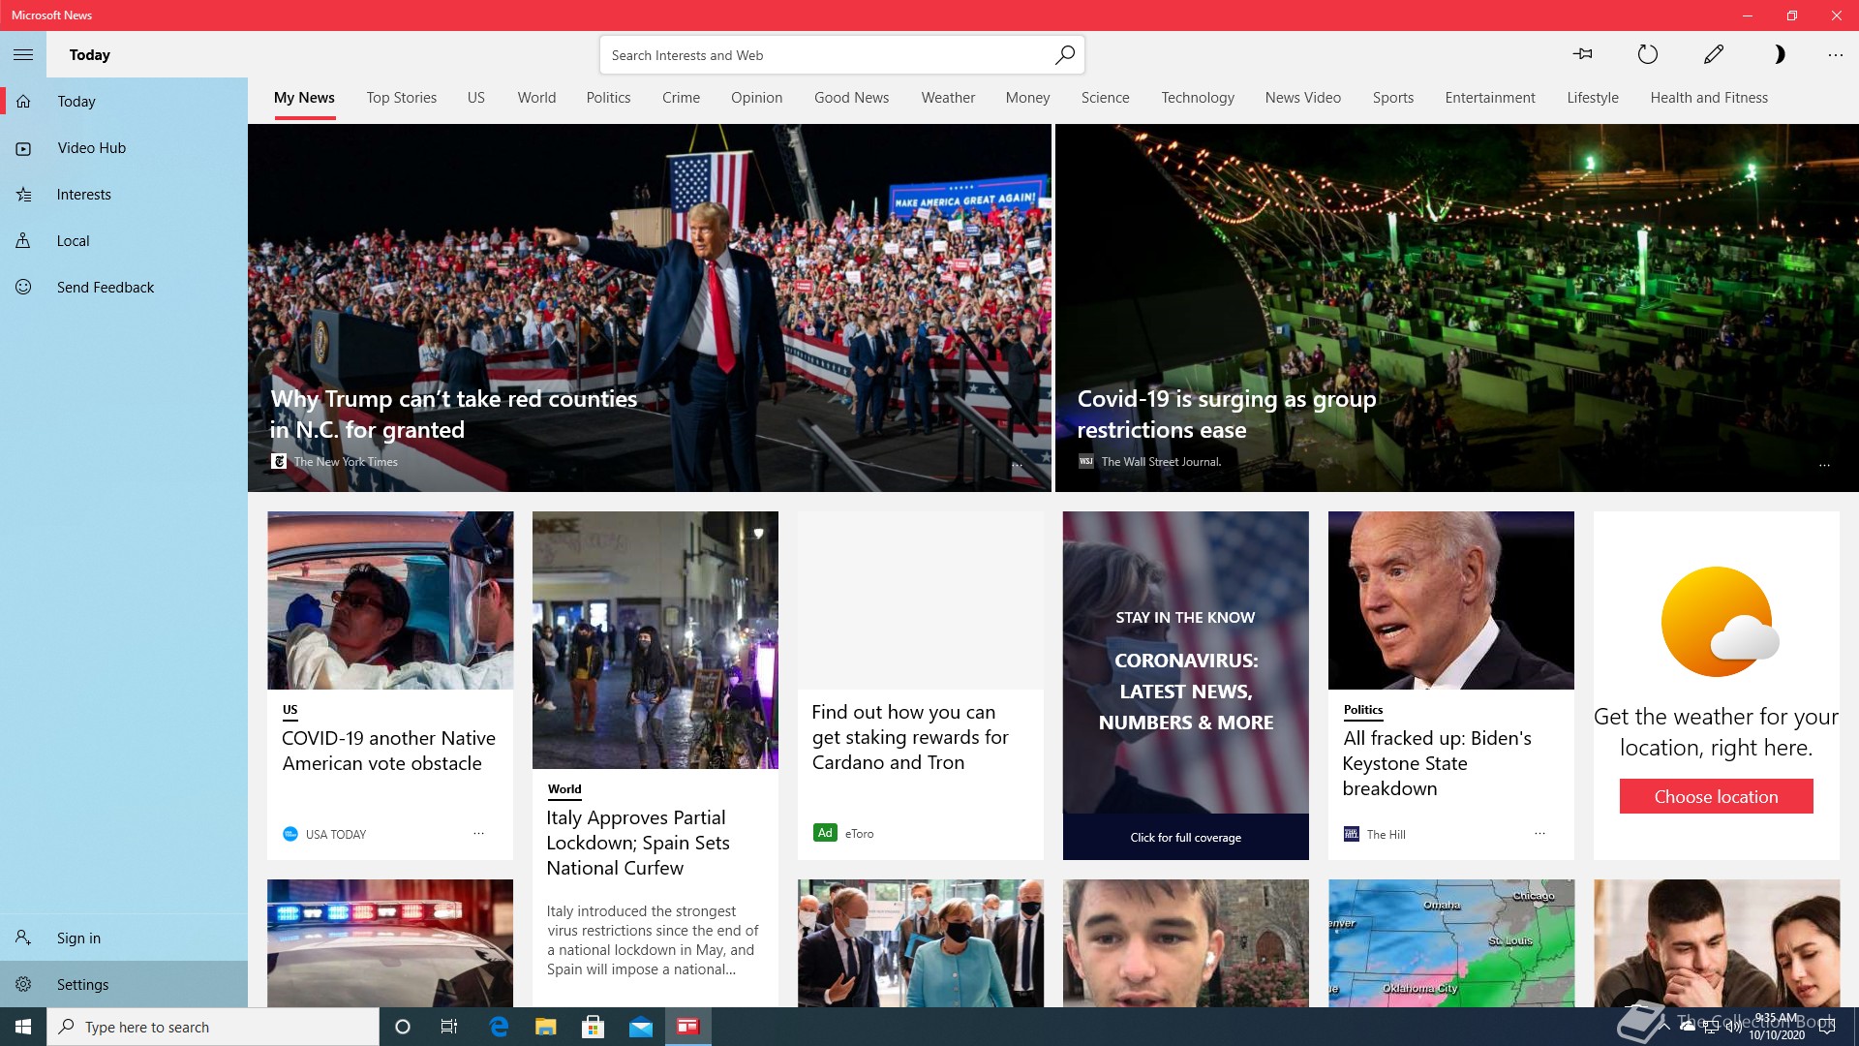The image size is (1859, 1046).
Task: Open options for Trump N.C. story
Action: pyautogui.click(x=1017, y=465)
